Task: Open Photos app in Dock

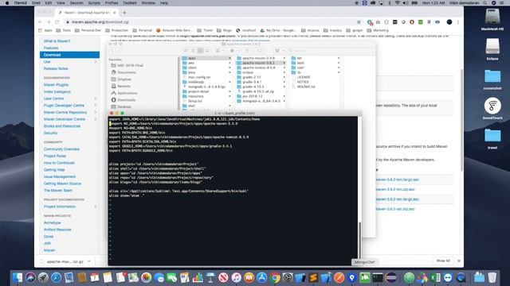Action: pyautogui.click(x=147, y=277)
